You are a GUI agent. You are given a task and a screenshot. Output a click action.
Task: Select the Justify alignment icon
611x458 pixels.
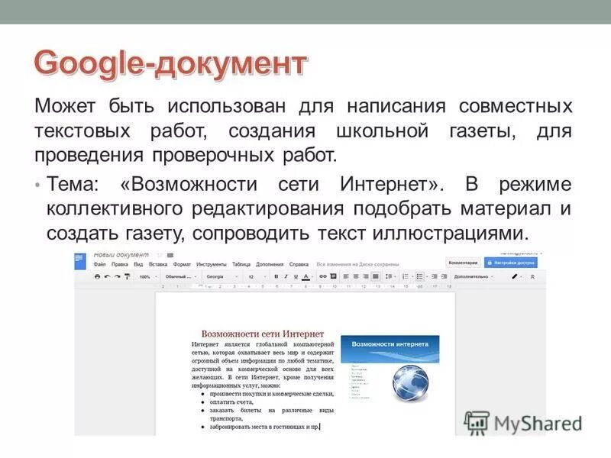coord(375,276)
